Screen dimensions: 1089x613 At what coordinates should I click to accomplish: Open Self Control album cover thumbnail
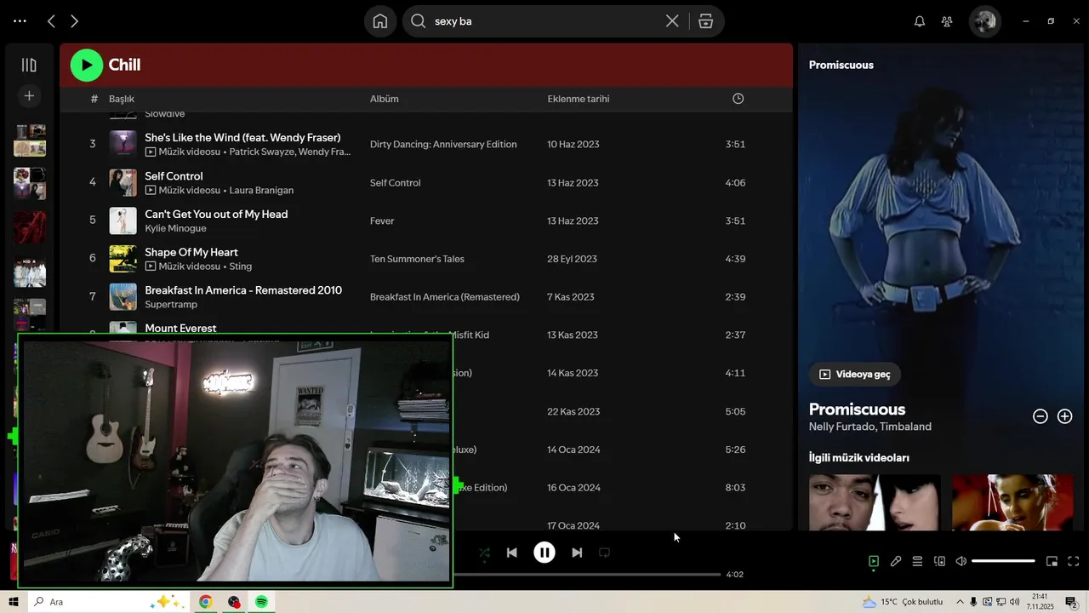point(123,182)
